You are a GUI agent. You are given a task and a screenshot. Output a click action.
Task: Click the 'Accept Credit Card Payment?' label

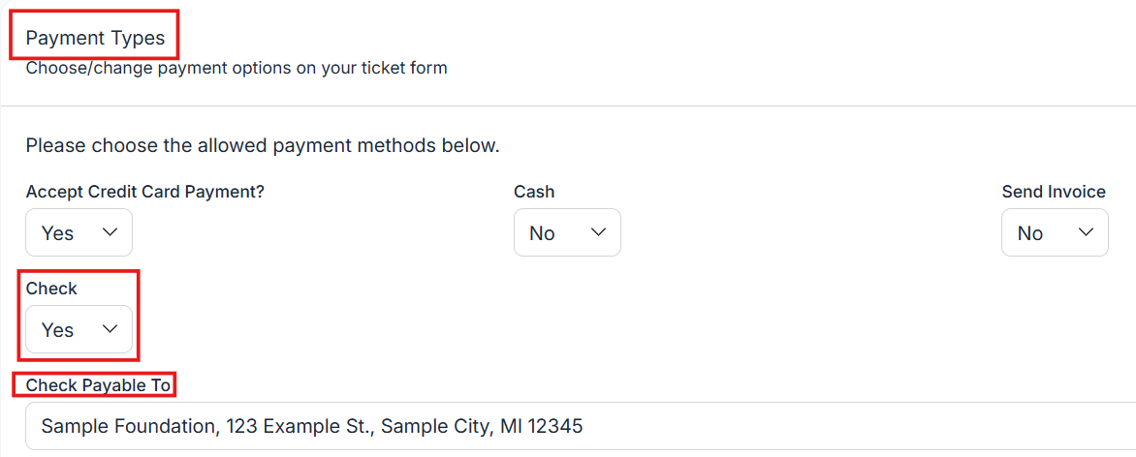pos(145,192)
